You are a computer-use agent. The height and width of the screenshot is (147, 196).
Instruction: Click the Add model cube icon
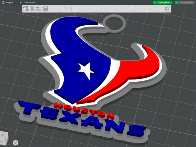point(26,9)
